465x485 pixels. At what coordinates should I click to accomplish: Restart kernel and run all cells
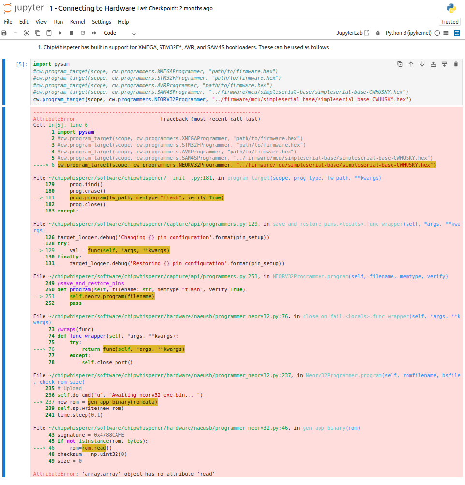coord(94,33)
